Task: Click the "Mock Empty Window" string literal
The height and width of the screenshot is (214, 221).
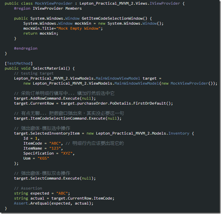Action: pos(79,28)
